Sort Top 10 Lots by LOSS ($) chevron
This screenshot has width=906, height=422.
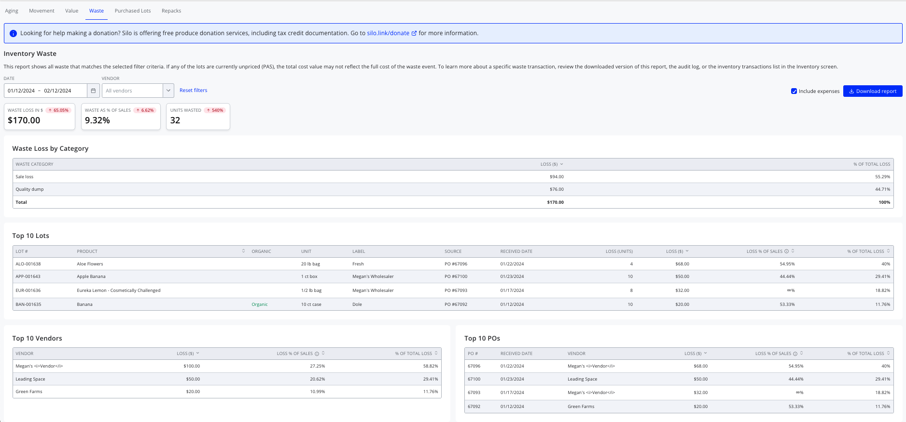[x=687, y=251]
